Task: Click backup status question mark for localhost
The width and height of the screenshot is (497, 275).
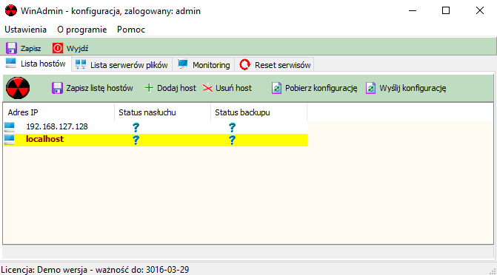Action: [232, 140]
